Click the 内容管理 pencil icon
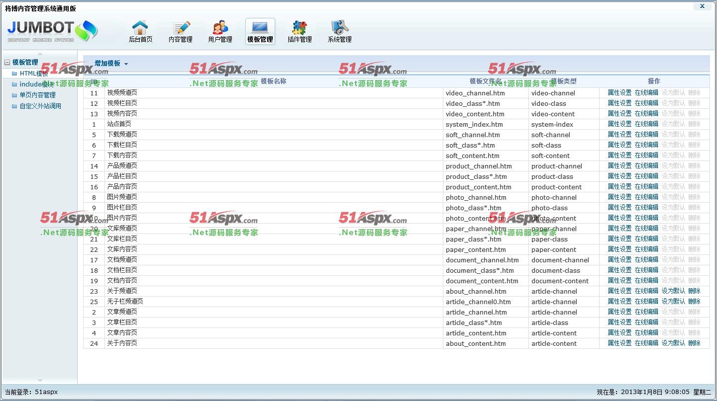 tap(180, 28)
